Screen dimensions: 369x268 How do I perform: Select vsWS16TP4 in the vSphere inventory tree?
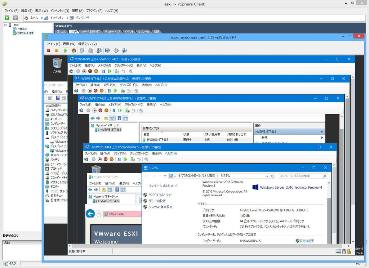coord(26,33)
